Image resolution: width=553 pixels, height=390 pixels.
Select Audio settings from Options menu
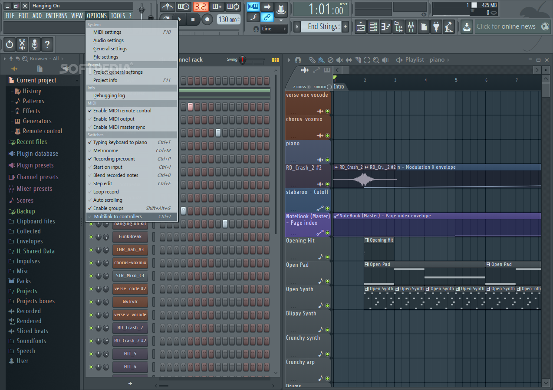click(132, 40)
